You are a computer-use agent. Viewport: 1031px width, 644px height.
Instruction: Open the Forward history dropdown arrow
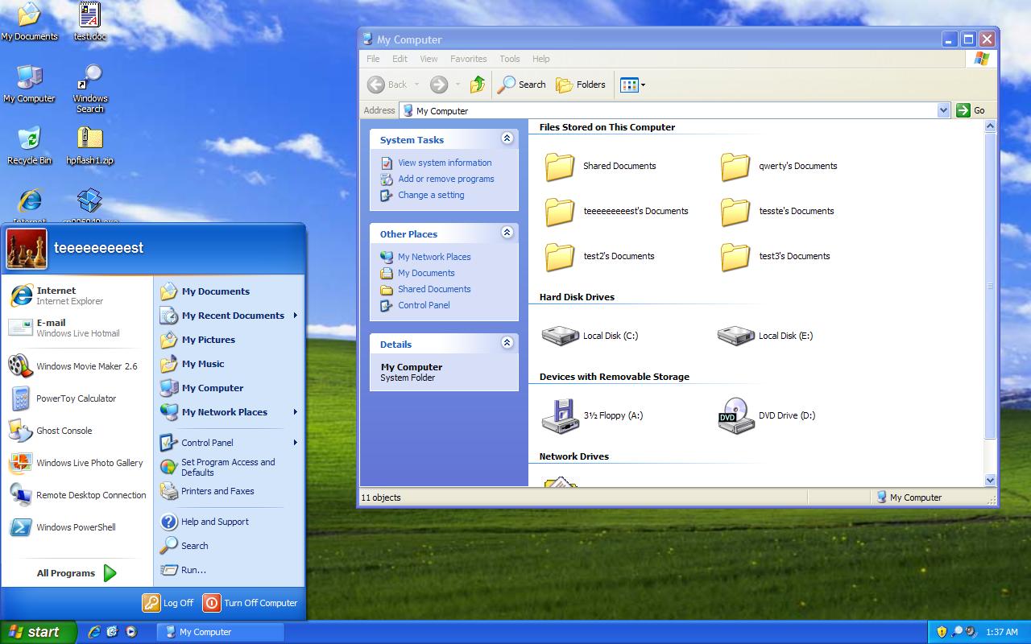coord(458,85)
